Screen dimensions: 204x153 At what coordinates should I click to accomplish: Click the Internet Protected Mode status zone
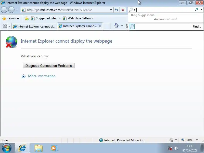(122, 140)
